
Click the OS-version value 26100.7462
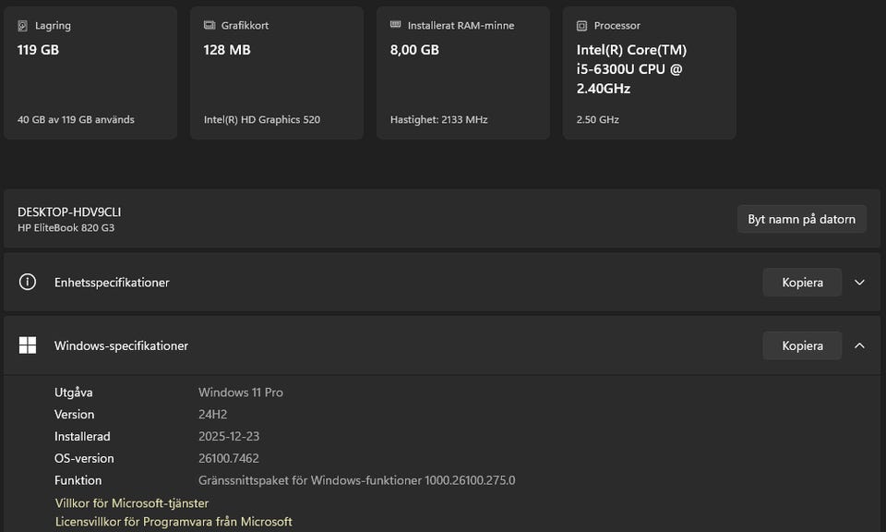228,458
